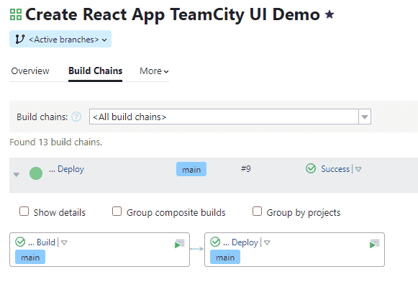418x282 pixels.
Task: Click the project grid icon beside title
Action: [x=15, y=14]
